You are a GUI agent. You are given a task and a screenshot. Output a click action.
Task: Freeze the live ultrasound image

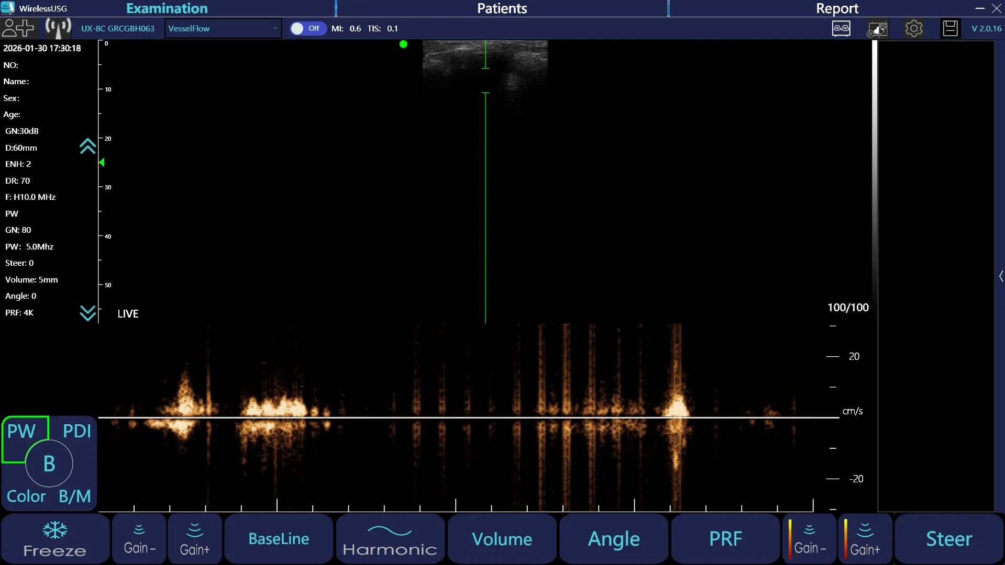pyautogui.click(x=55, y=539)
